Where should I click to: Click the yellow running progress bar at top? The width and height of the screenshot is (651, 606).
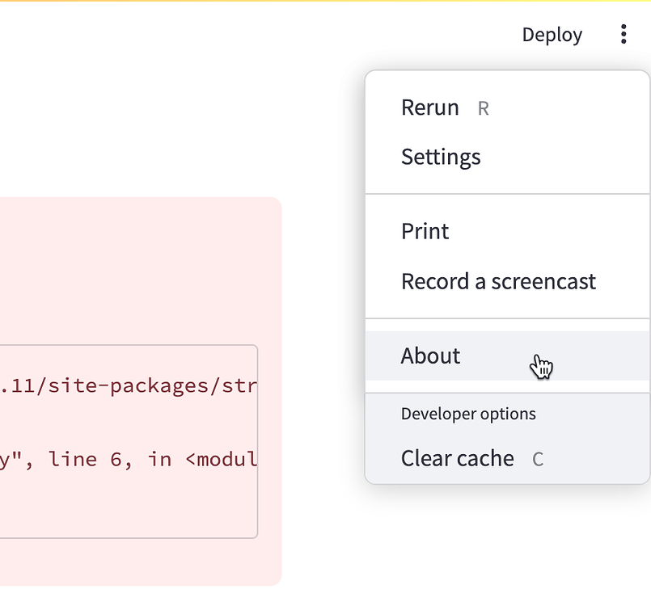(325, 1)
